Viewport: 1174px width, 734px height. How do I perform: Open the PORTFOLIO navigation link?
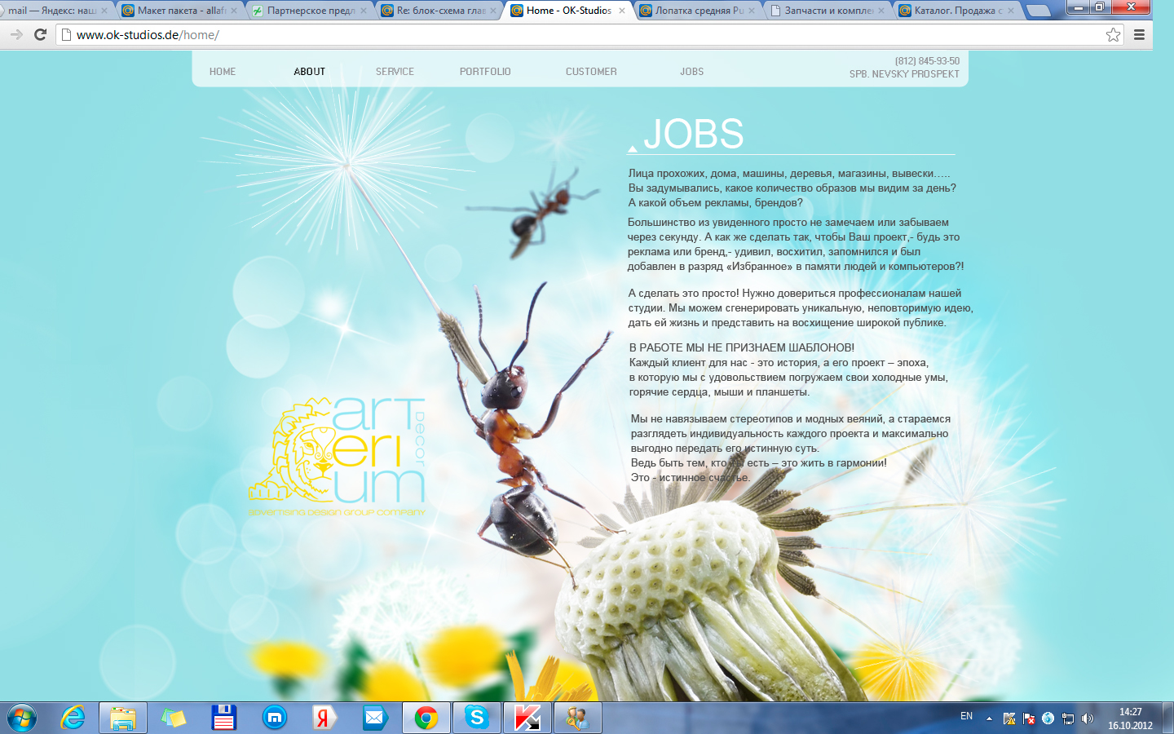tap(485, 72)
